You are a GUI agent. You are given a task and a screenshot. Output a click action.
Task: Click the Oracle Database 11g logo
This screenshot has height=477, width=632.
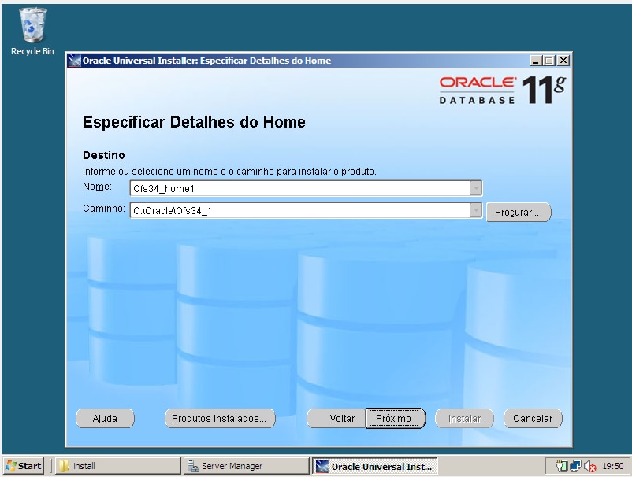pos(502,91)
